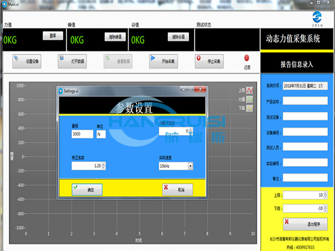This screenshot has width=335, height=251.
Task: Stop acquisition with the 停止采集 button
Action: click(210, 60)
